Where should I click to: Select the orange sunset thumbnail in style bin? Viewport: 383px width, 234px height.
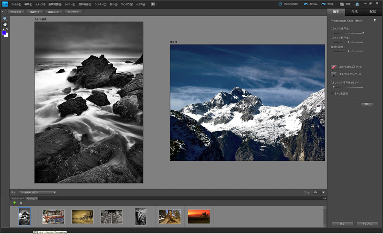tap(199, 216)
